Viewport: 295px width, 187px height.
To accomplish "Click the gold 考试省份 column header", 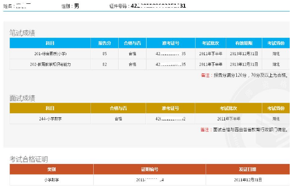I will point(276,108).
